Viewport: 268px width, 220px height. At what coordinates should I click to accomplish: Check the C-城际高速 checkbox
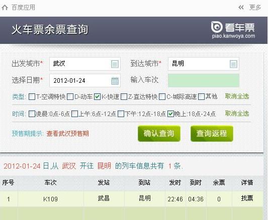point(162,97)
